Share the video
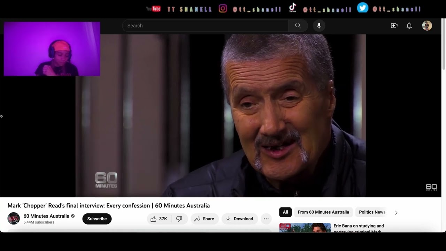 [205, 219]
